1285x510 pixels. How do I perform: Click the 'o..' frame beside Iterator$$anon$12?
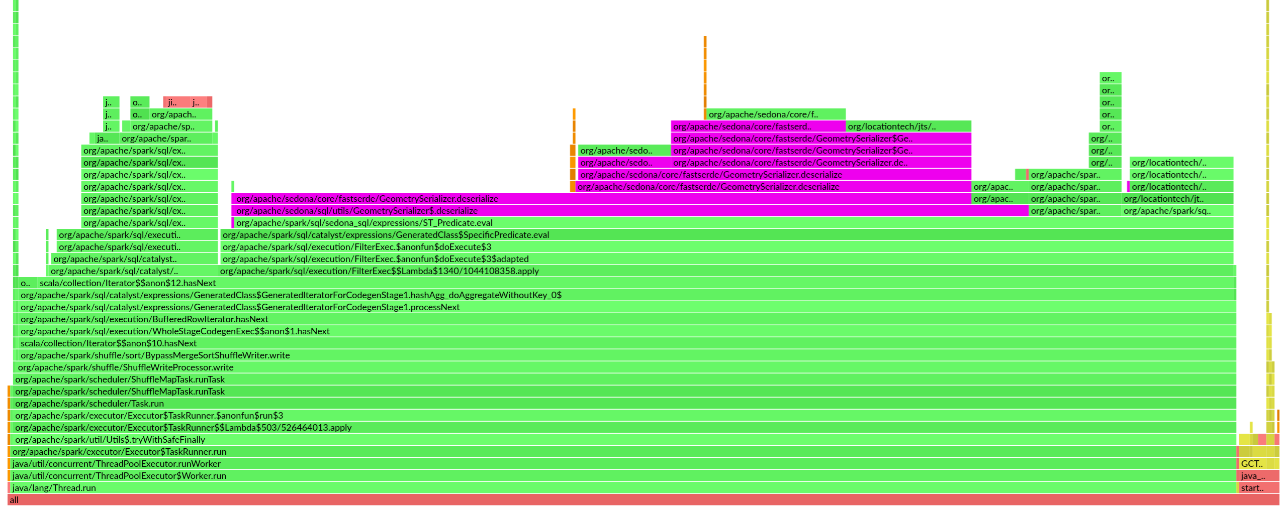pos(28,283)
